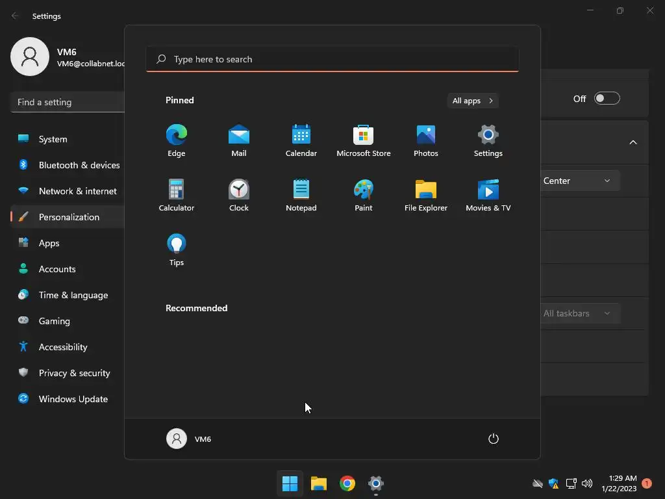Screen dimensions: 665x499
Task: Open the volume control in system tray
Action: (x=587, y=483)
